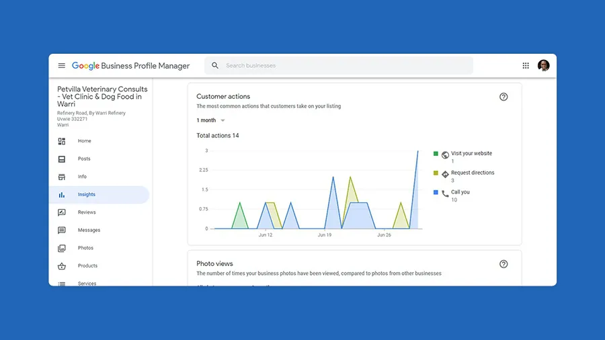Open the hamburger main menu

tap(61, 66)
